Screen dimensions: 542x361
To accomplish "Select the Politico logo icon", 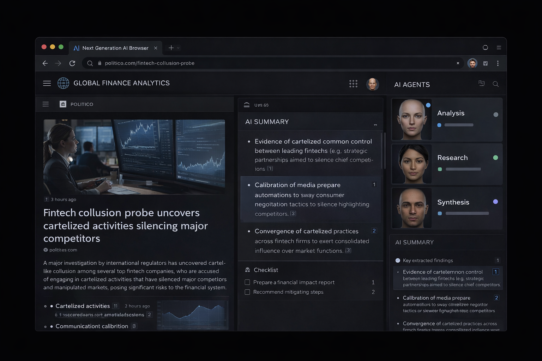I will click(x=63, y=104).
